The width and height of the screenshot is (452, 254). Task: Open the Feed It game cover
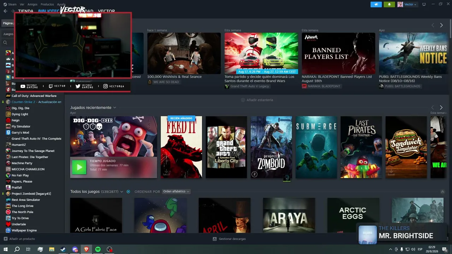tap(181, 147)
